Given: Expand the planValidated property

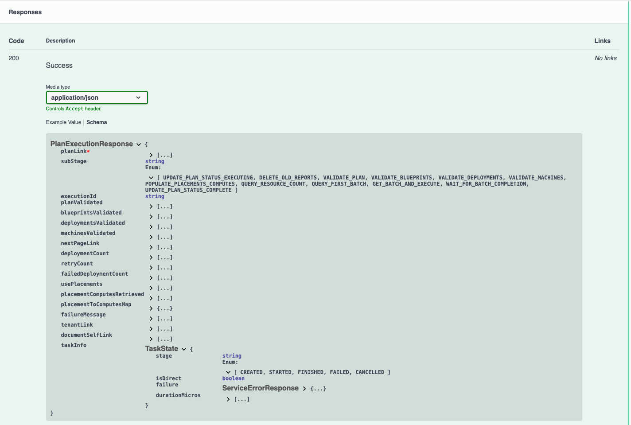Looking at the screenshot, I should (151, 207).
